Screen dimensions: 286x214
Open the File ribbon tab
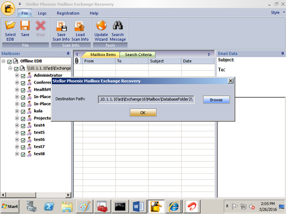click(x=25, y=13)
